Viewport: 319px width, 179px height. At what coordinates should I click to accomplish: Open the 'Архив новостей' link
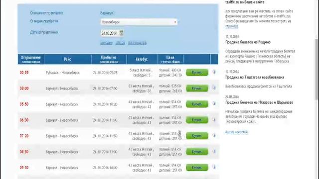tap(236, 132)
